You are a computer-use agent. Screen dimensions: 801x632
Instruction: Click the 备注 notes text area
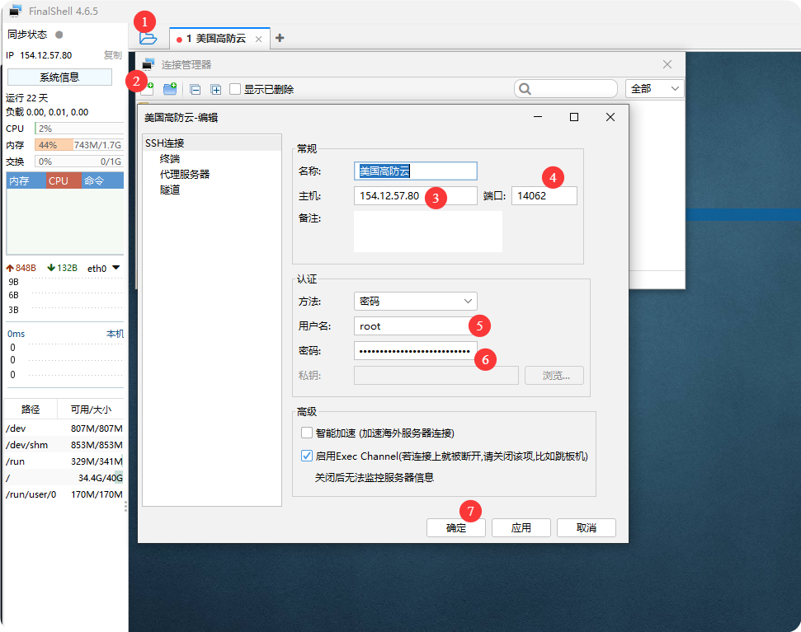(x=428, y=231)
